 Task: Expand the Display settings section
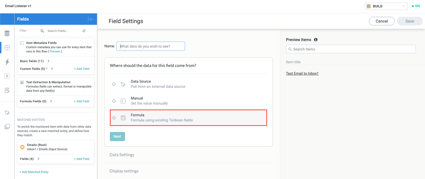pyautogui.click(x=124, y=171)
